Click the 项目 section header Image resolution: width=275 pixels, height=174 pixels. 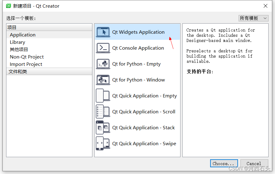click(x=49, y=27)
